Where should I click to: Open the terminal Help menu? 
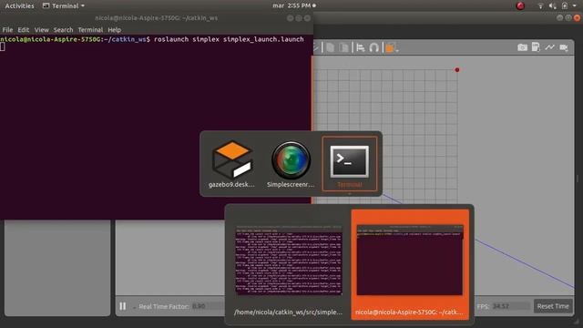click(115, 30)
